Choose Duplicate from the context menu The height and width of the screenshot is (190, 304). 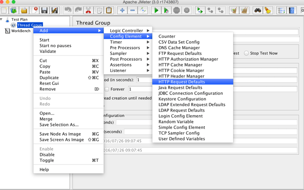point(69,78)
